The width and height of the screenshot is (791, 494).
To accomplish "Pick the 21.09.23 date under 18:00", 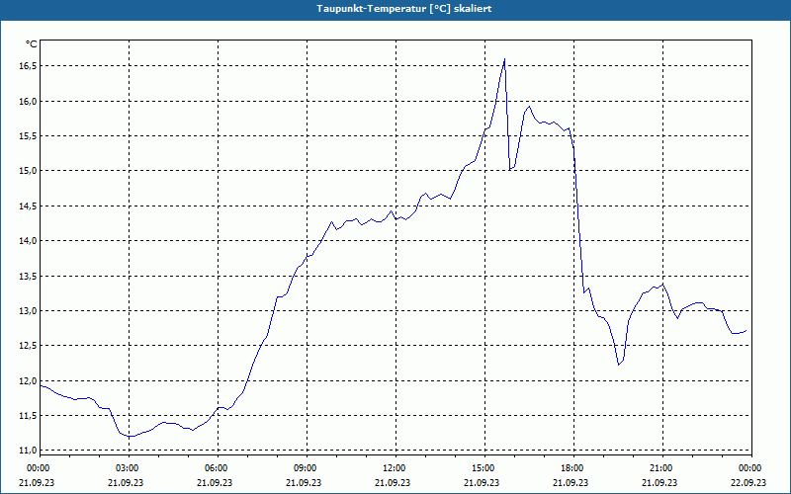I will click(571, 482).
